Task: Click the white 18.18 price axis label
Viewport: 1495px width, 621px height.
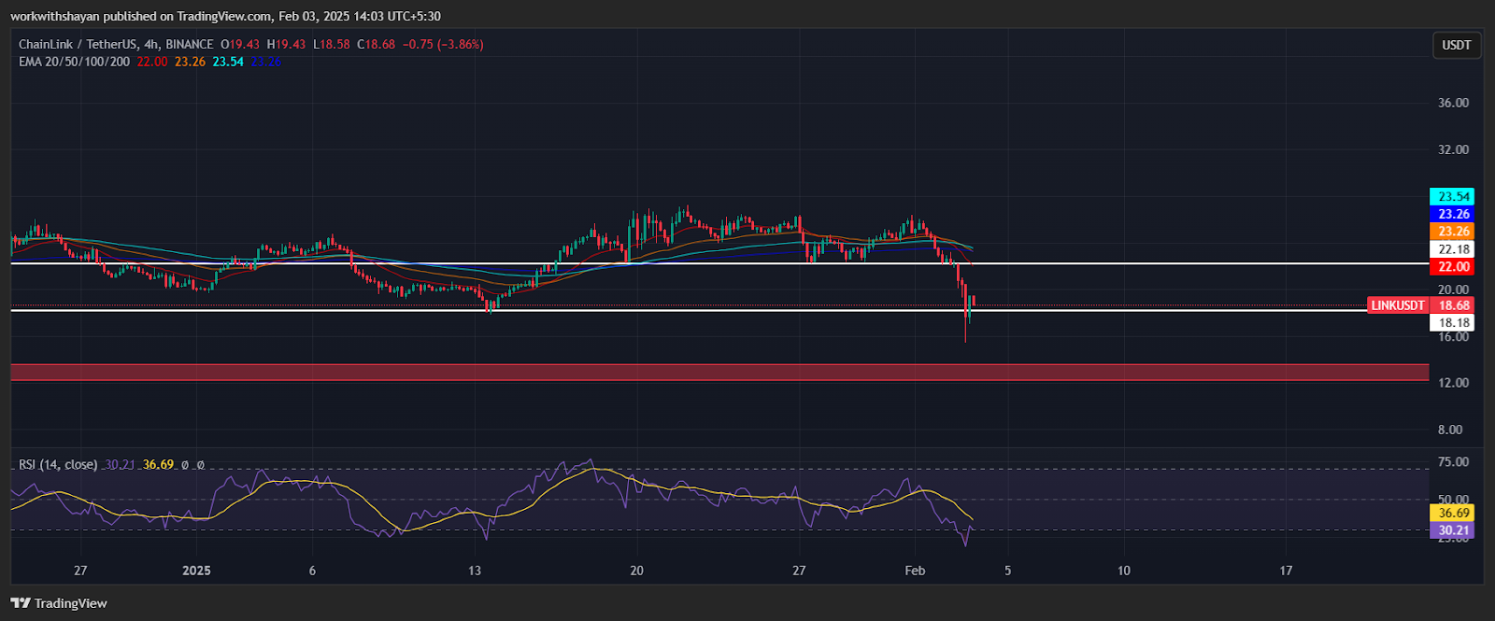Action: 1454,323
